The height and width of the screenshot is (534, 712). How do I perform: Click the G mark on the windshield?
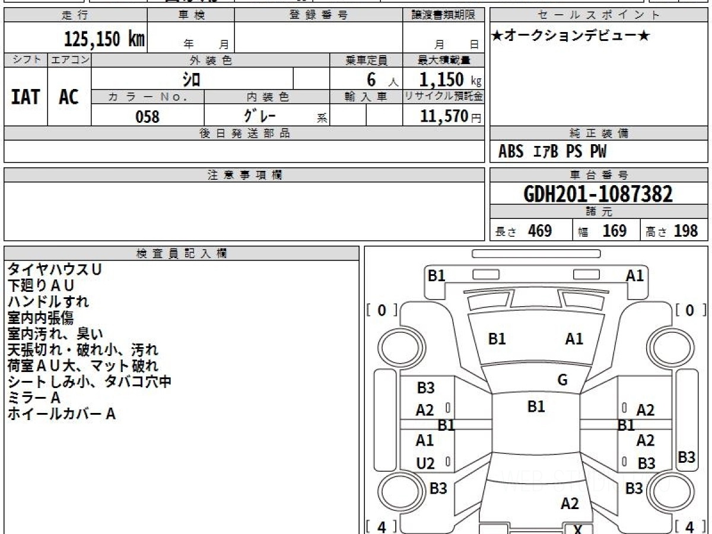click(x=562, y=380)
